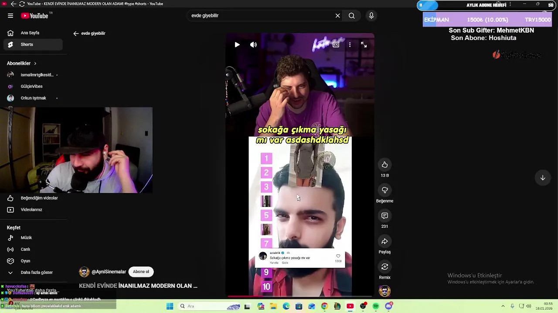Mute the Shorts video volume

coord(253,45)
